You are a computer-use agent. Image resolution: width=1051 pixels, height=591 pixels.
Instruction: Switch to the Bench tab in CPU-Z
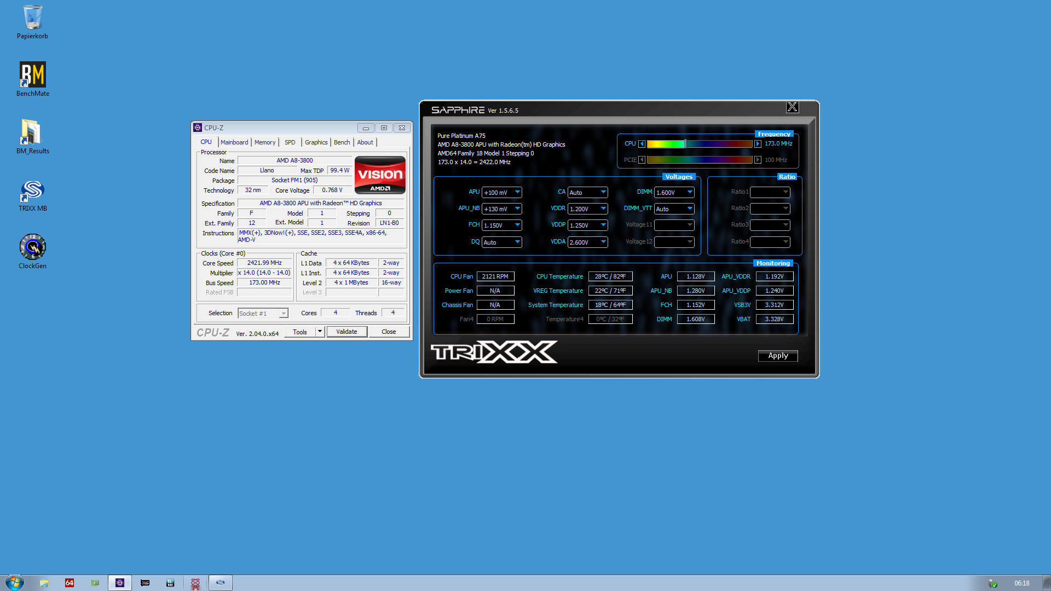342,142
